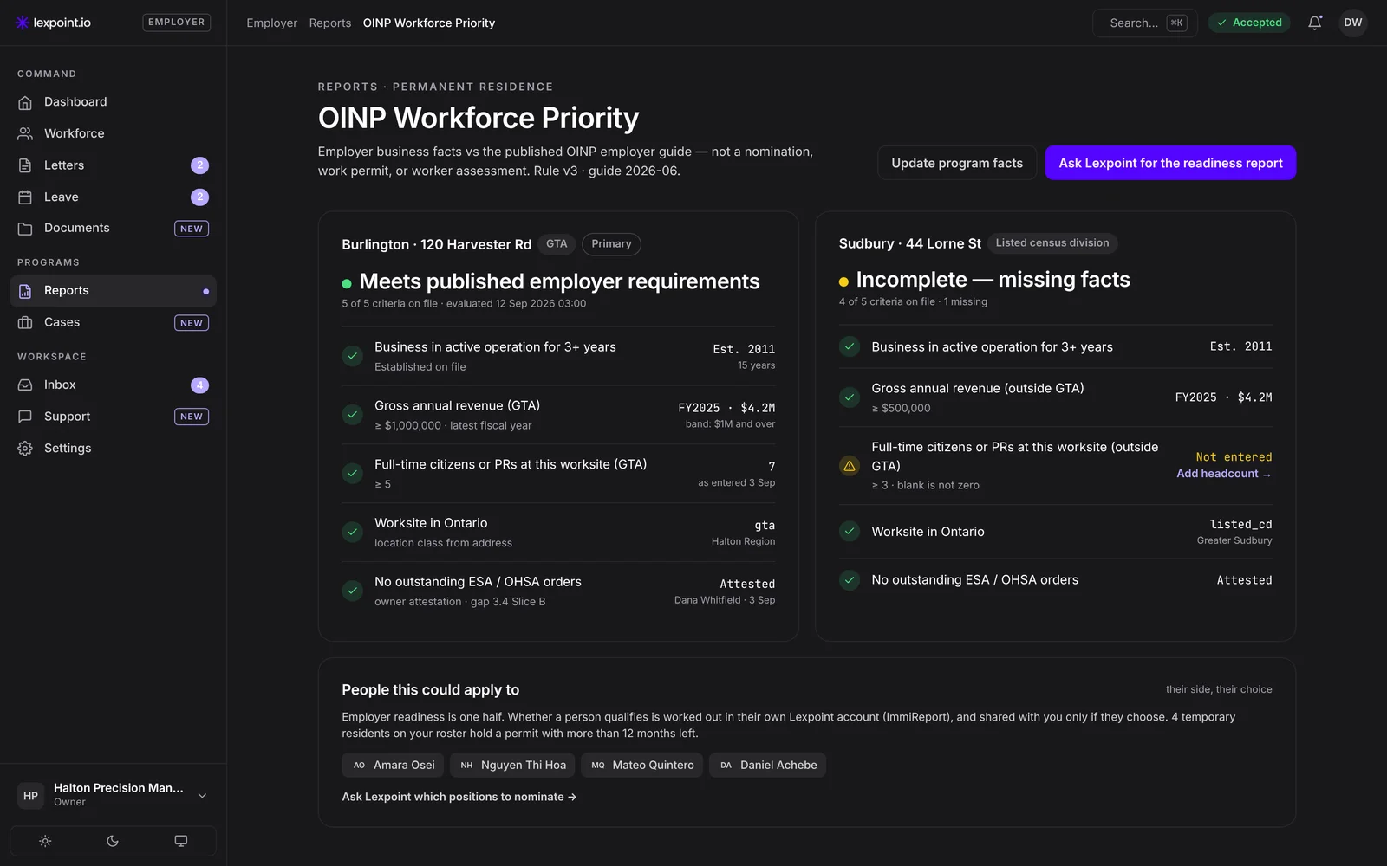The image size is (1387, 866).
Task: Click Amara Osei person chip
Action: click(x=394, y=765)
